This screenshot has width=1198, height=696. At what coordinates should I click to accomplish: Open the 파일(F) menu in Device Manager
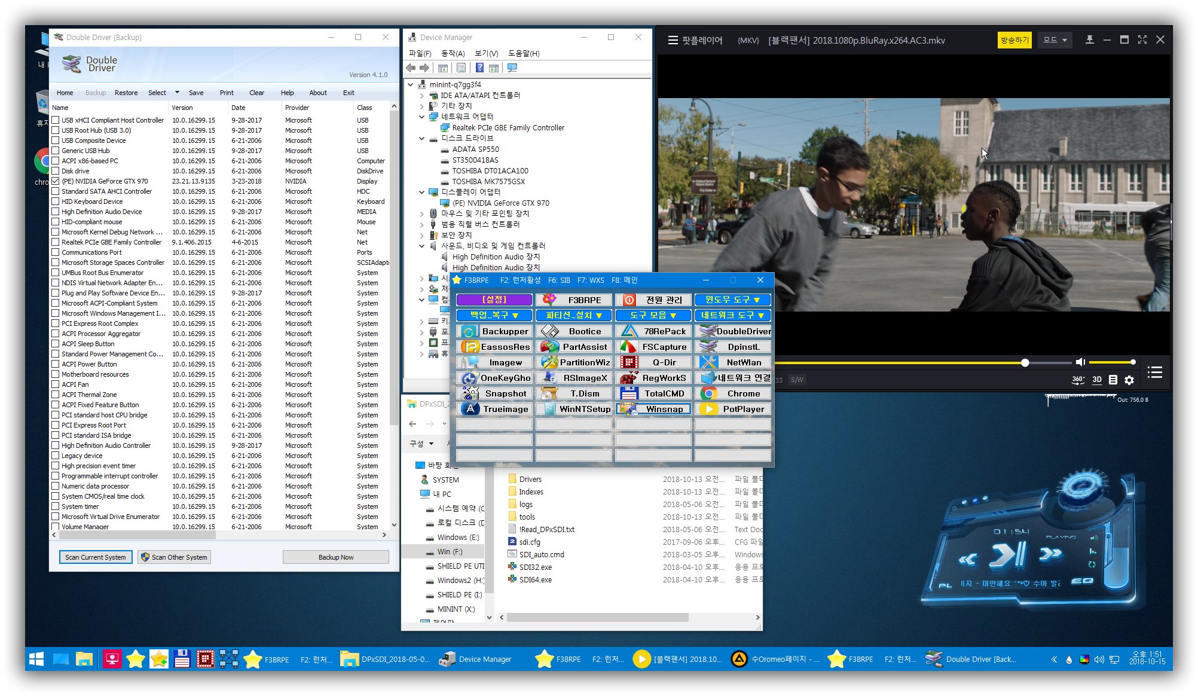point(420,53)
